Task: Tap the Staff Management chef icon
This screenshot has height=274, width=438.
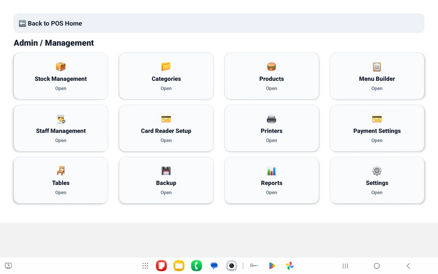Action: [x=61, y=119]
